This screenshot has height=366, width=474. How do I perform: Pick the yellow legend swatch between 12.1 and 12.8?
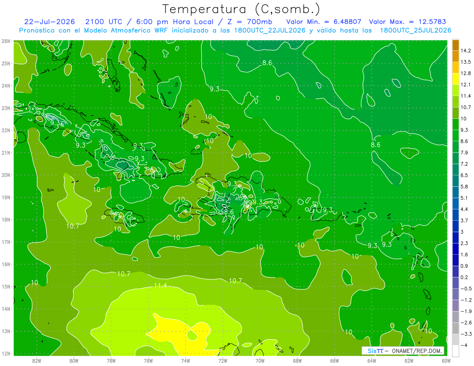(455, 79)
